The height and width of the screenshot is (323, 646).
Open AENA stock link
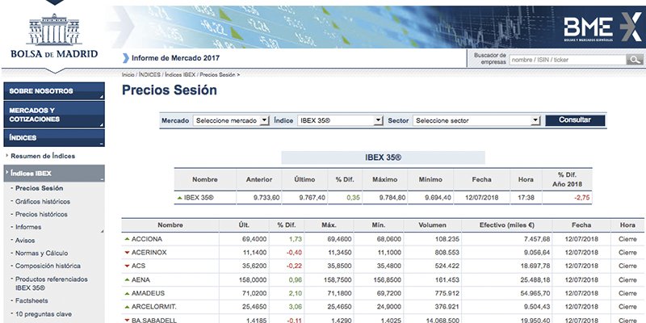click(x=141, y=279)
